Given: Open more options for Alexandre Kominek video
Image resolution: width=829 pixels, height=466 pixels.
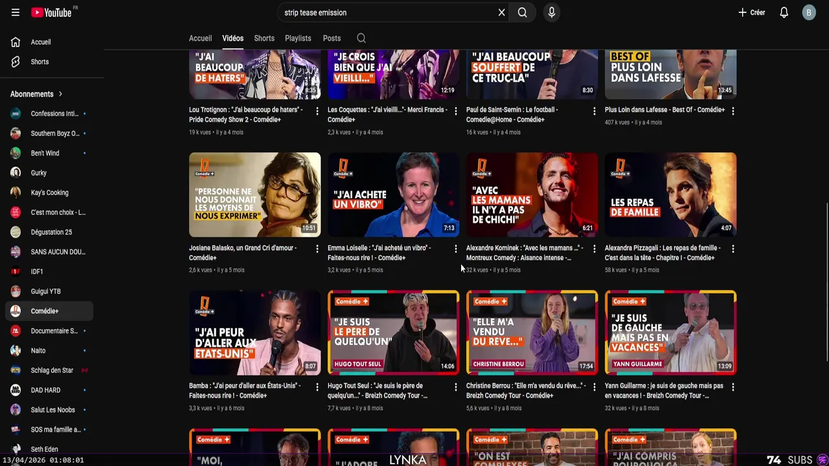Looking at the screenshot, I should [x=594, y=249].
